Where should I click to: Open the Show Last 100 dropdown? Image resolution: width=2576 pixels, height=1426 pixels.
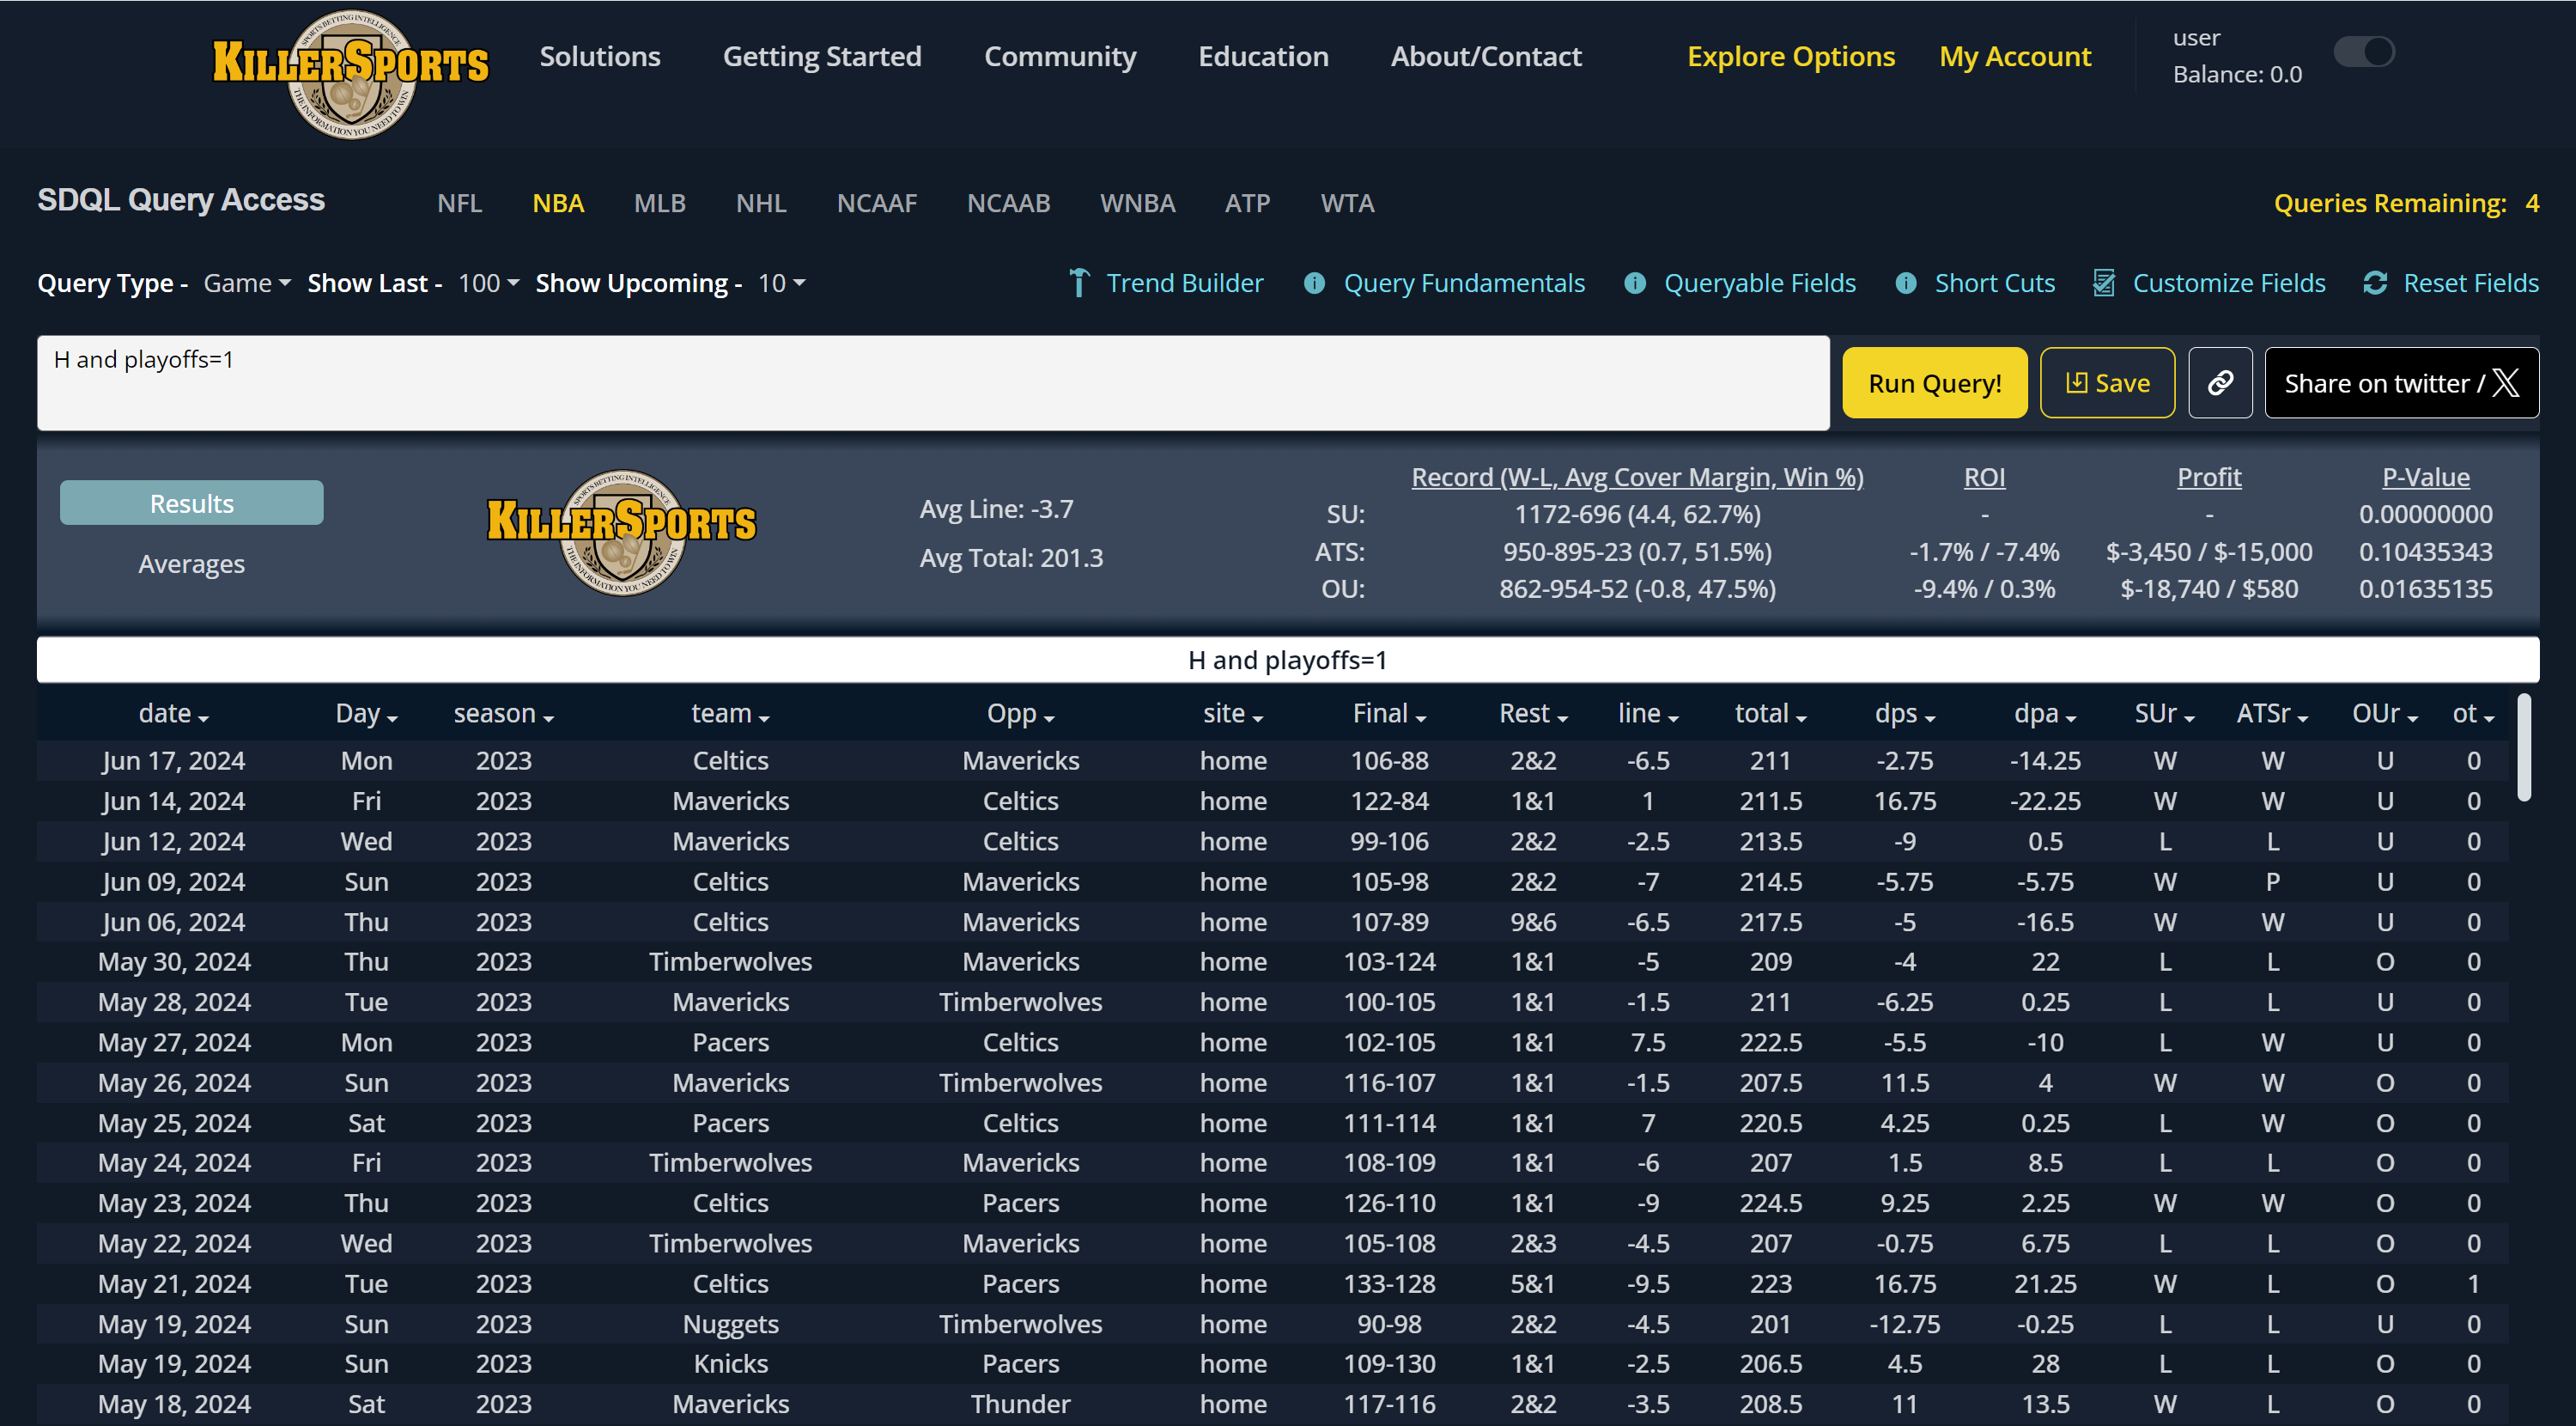488,283
